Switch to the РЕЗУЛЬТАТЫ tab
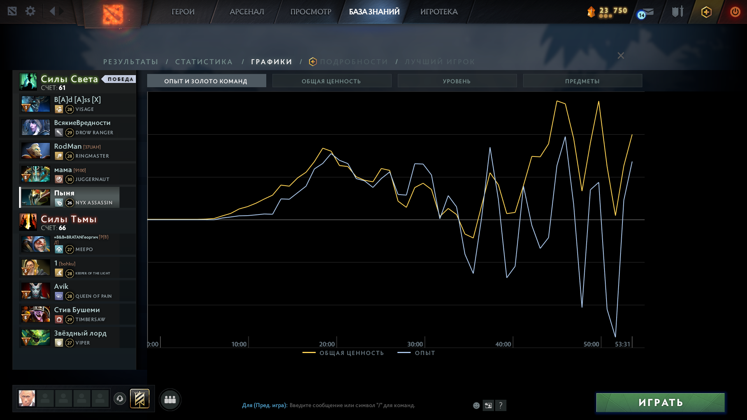Screen dimensions: 747x420 (x=131, y=62)
